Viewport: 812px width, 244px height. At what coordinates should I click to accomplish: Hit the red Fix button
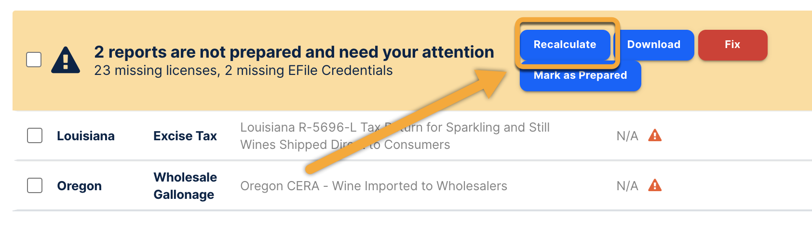732,45
